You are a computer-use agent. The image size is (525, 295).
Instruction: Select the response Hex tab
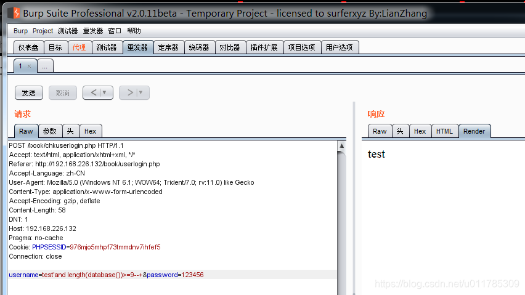pos(420,131)
